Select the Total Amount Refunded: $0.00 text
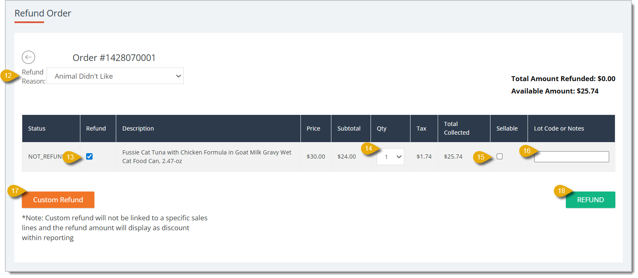This screenshot has width=638, height=278. point(563,79)
